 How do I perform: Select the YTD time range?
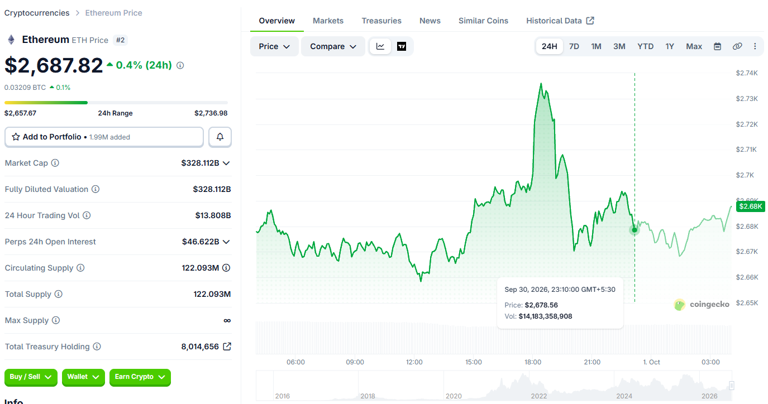(645, 46)
